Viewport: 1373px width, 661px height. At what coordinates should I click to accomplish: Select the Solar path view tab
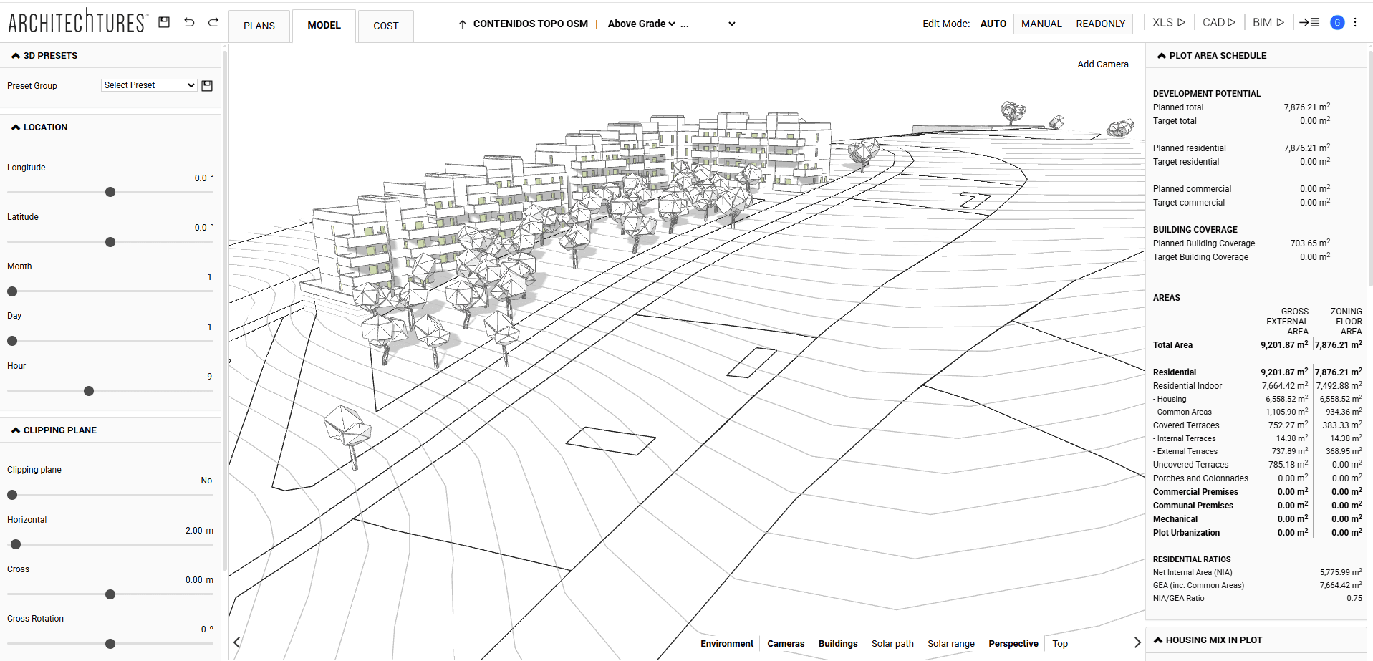892,643
